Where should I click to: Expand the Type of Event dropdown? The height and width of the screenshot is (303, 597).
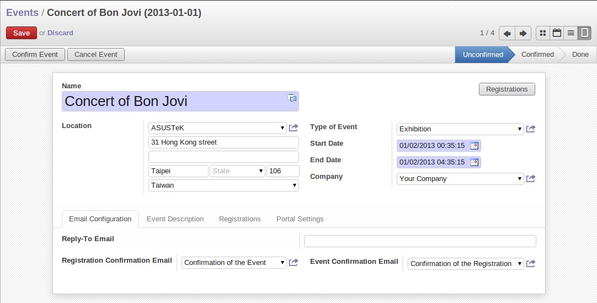click(460, 129)
